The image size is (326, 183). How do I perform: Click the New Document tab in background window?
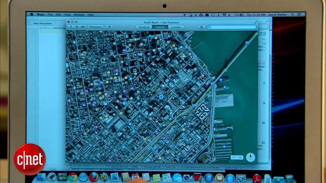coord(43,23)
